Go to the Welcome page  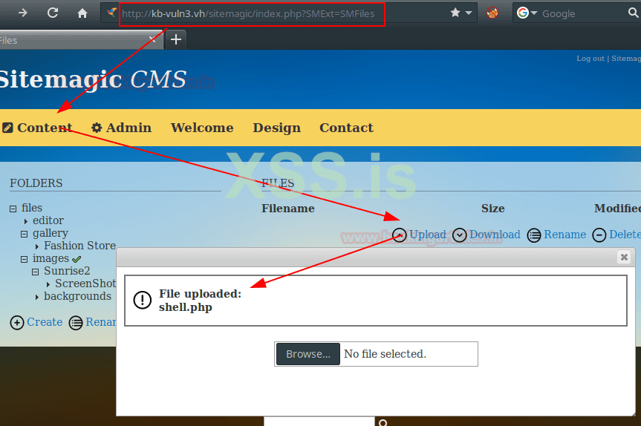click(x=202, y=128)
